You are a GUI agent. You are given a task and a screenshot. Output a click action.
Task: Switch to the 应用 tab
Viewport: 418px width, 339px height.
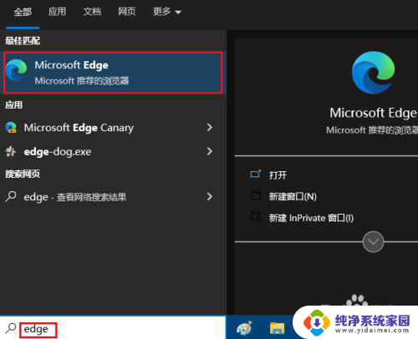pos(57,12)
